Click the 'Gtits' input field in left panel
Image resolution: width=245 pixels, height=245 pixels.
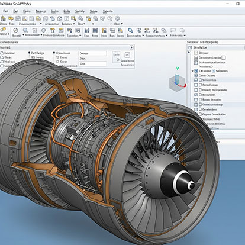click(x=93, y=64)
